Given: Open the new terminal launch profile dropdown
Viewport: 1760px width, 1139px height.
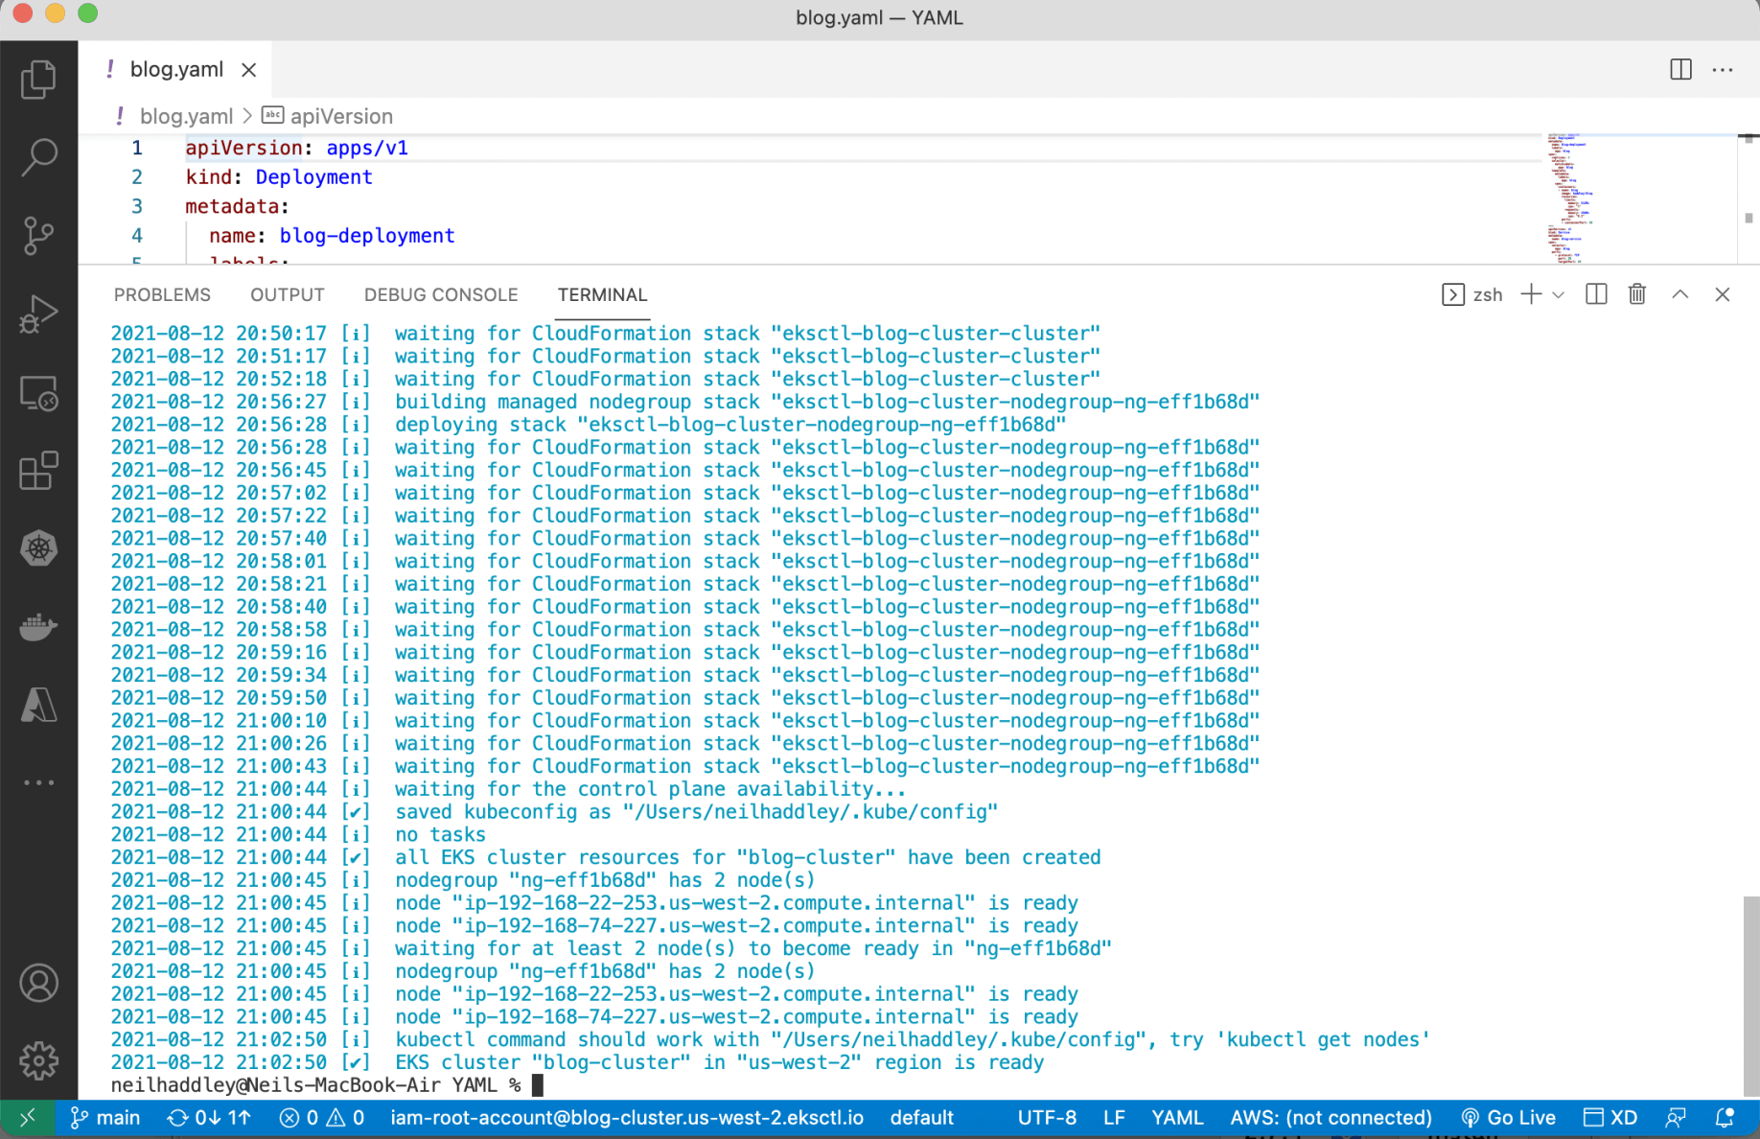Looking at the screenshot, I should coord(1559,295).
